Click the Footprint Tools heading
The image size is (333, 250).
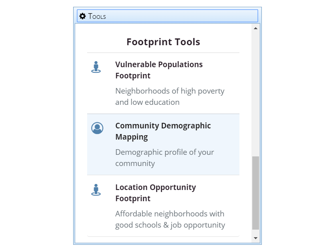pyautogui.click(x=163, y=42)
